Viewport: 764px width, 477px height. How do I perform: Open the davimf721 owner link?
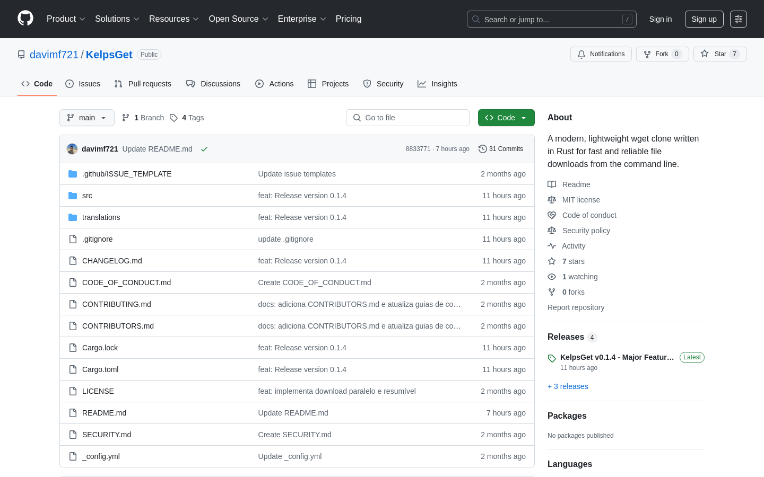tap(54, 55)
